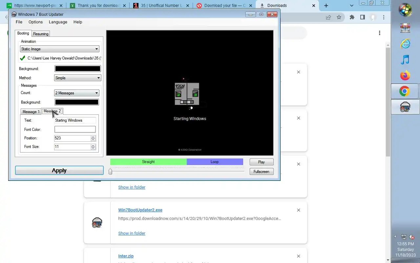
Task: Click the Position value field
Action: click(72, 138)
